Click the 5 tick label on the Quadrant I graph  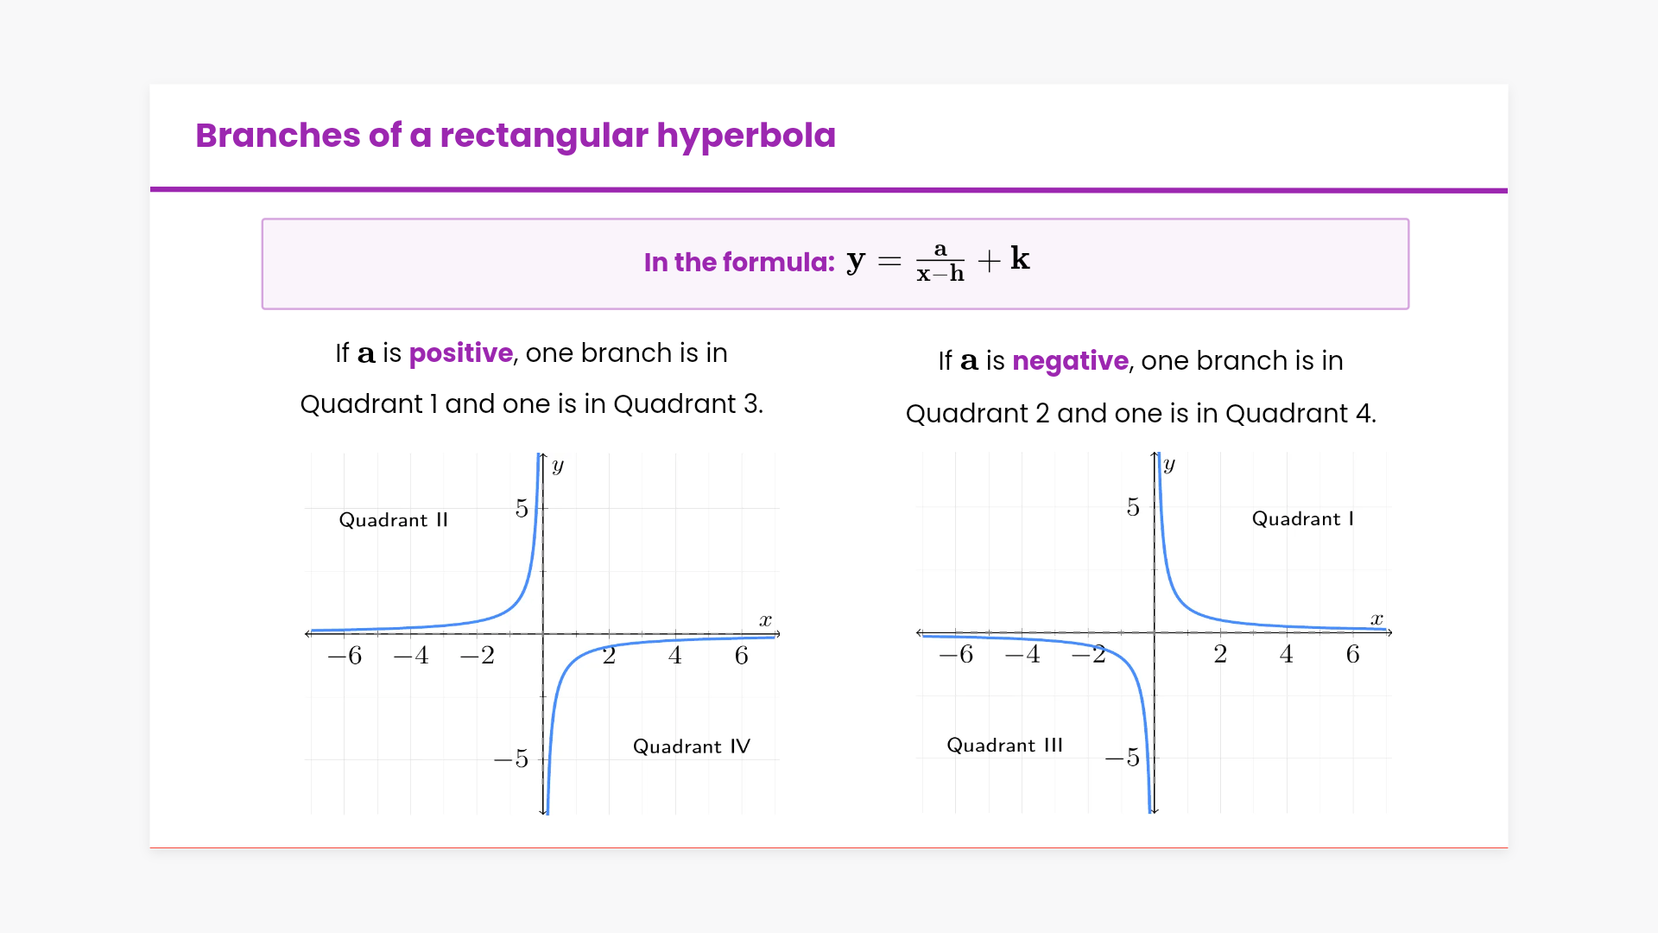1133,507
